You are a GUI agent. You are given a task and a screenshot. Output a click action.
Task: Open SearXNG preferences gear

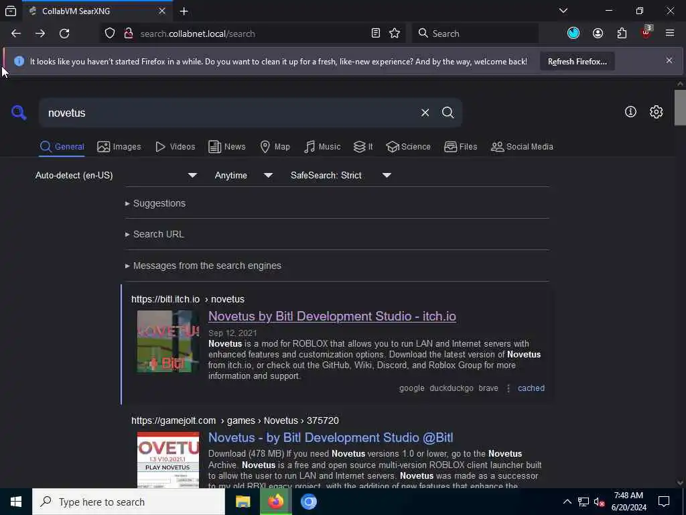click(x=656, y=112)
